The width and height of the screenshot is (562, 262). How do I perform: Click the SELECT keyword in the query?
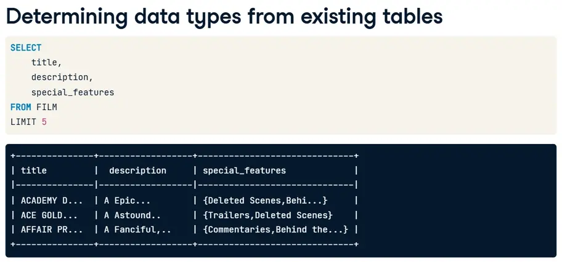pos(26,47)
